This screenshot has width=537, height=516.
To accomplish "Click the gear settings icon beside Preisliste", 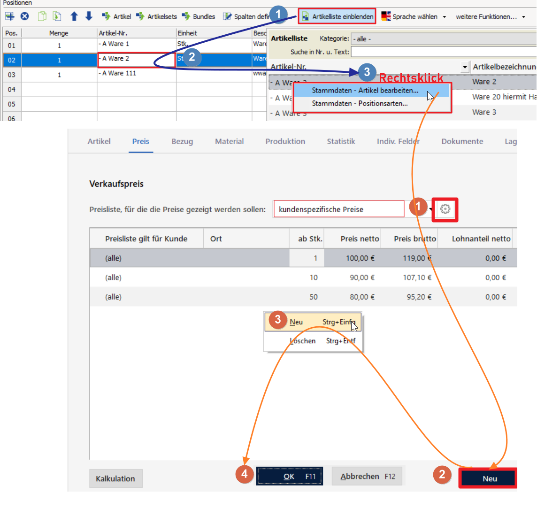I will pos(445,209).
